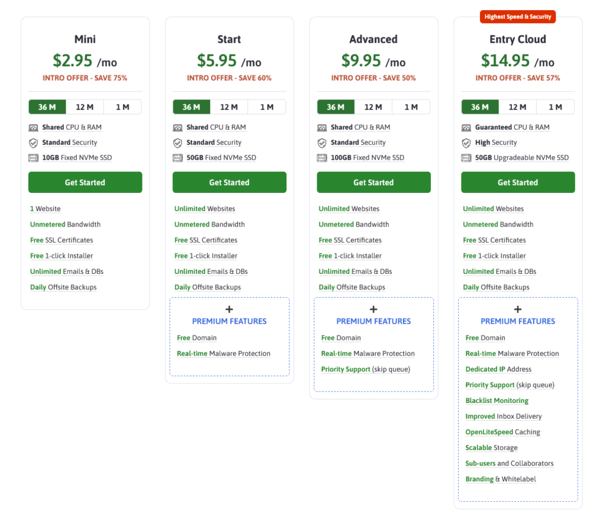This screenshot has width=606, height=526.
Task: Toggle 12 M billing on the Mini plan
Action: pyautogui.click(x=85, y=107)
